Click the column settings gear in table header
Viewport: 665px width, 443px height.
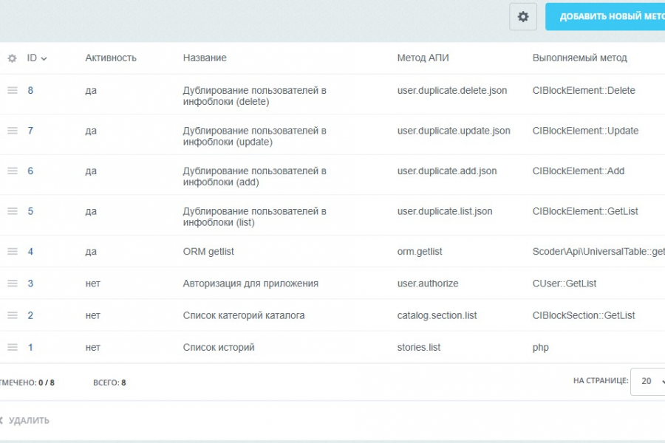(x=12, y=58)
